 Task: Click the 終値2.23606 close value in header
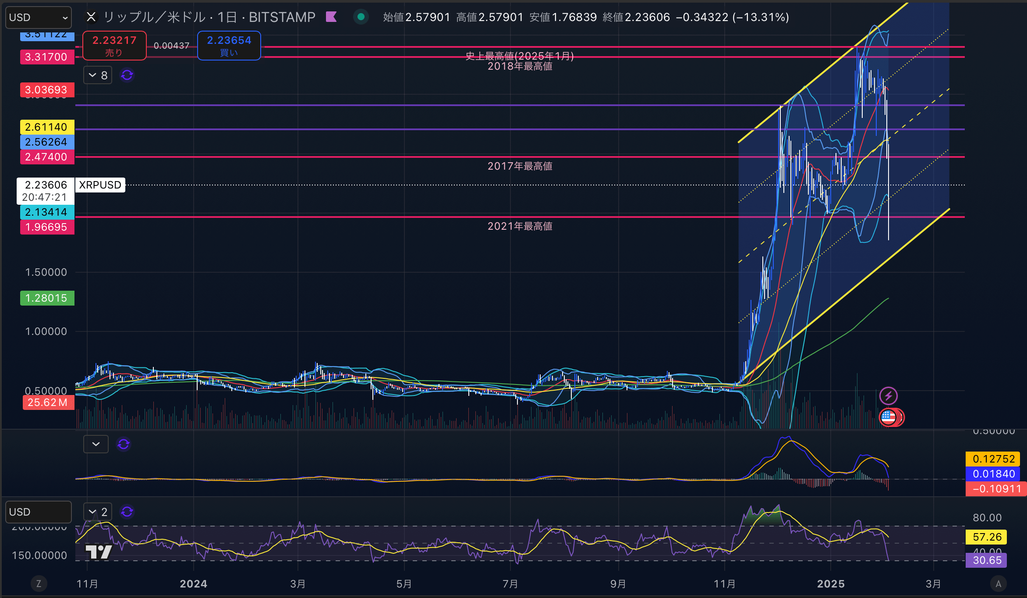coord(636,17)
